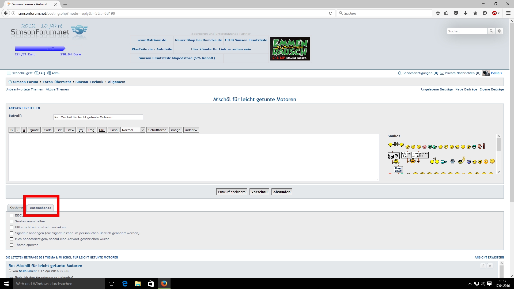Image resolution: width=514 pixels, height=289 pixels.
Task: Open Windows Start menu
Action: [6, 284]
